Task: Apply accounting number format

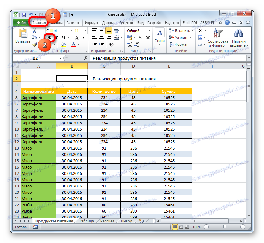Action: click(x=130, y=38)
